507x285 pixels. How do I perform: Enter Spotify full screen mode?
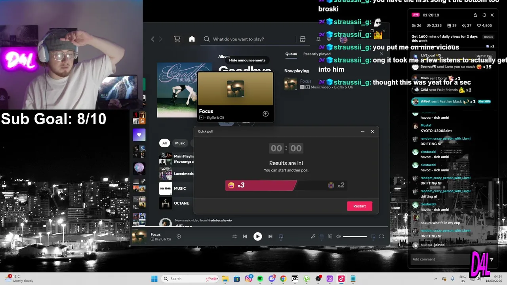(x=381, y=236)
